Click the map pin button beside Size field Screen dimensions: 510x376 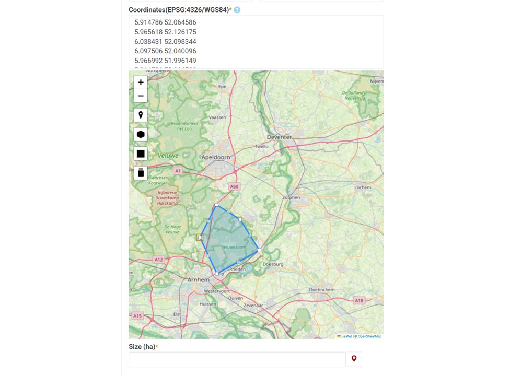pyautogui.click(x=354, y=359)
